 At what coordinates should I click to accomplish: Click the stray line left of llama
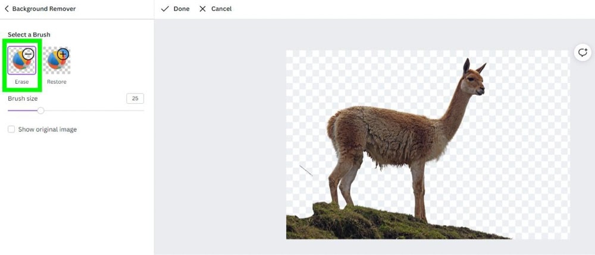coord(306,171)
